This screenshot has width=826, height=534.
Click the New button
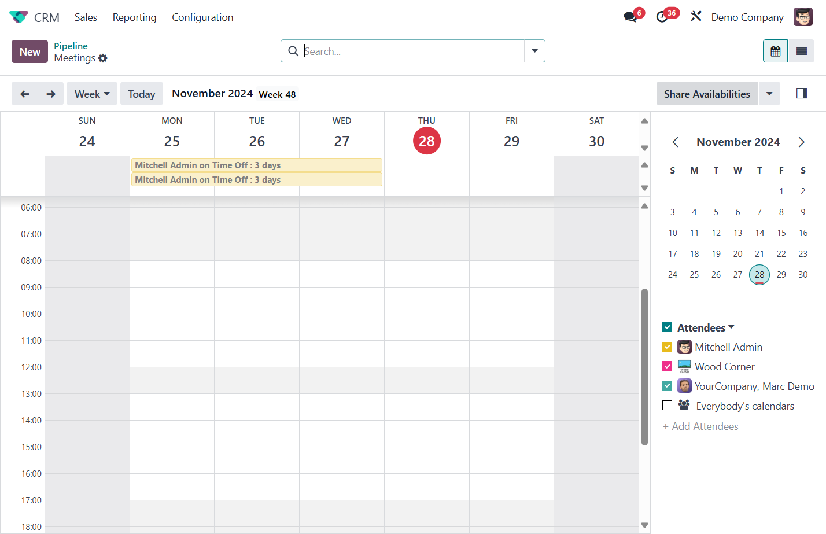(30, 51)
